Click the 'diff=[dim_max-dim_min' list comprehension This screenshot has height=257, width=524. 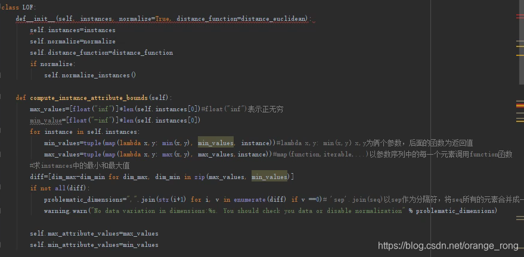pyautogui.click(x=68, y=177)
